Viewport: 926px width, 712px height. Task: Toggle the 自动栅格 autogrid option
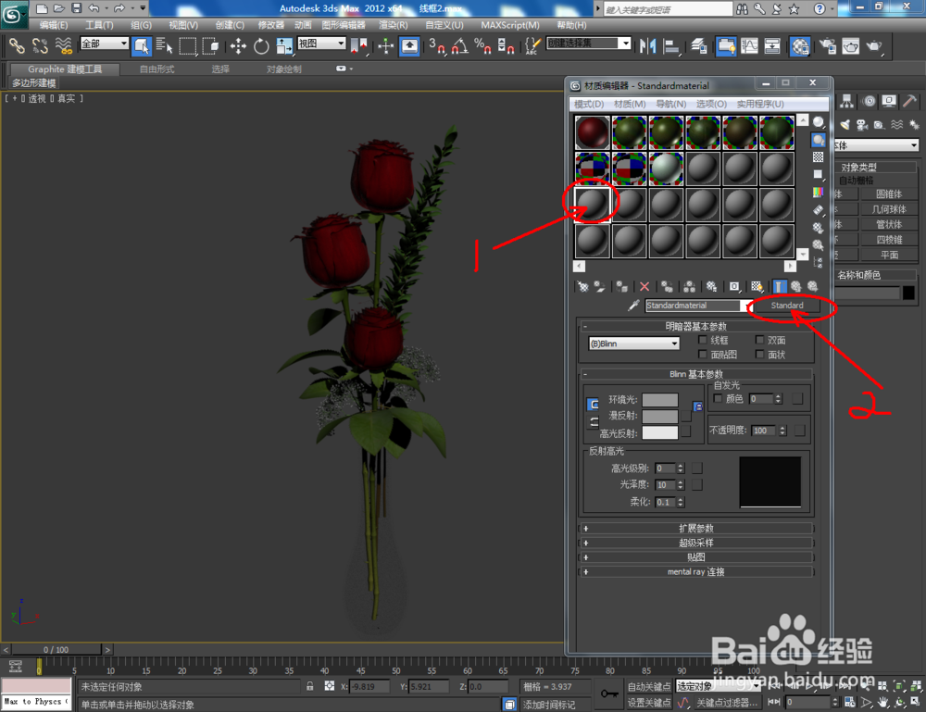point(856,180)
